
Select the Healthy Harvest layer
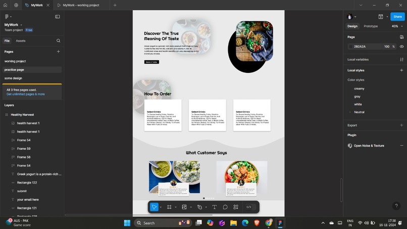click(22, 115)
